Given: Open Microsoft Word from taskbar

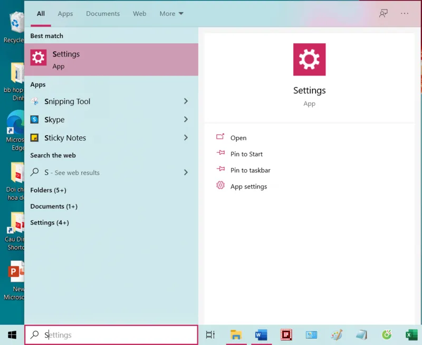Looking at the screenshot, I should (x=261, y=335).
